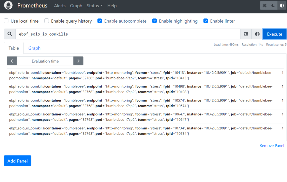This screenshot has width=287, height=182.
Task: Turn off Enable linter checkbox
Action: 205,21
